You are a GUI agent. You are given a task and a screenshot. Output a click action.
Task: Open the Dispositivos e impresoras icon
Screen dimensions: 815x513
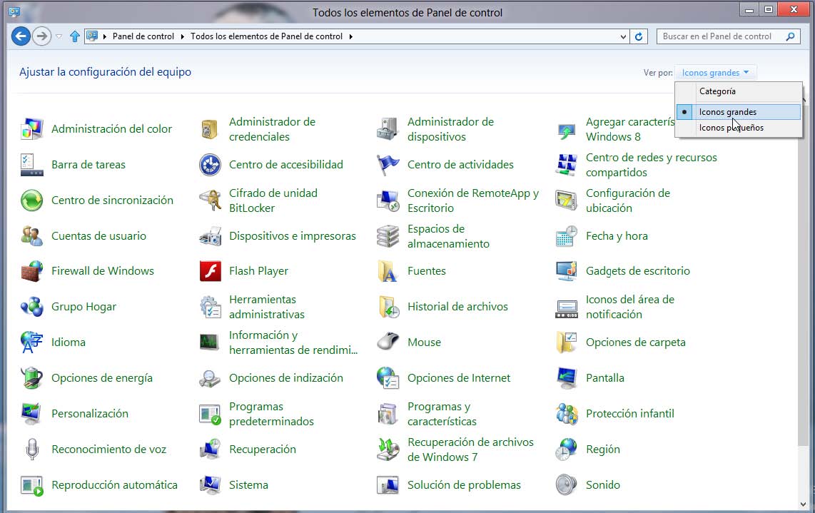[210, 236]
